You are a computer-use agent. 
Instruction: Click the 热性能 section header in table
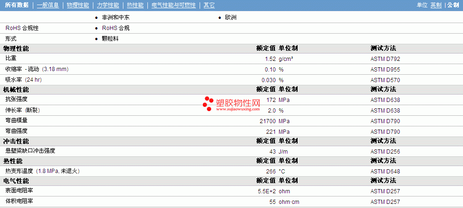click(x=12, y=161)
